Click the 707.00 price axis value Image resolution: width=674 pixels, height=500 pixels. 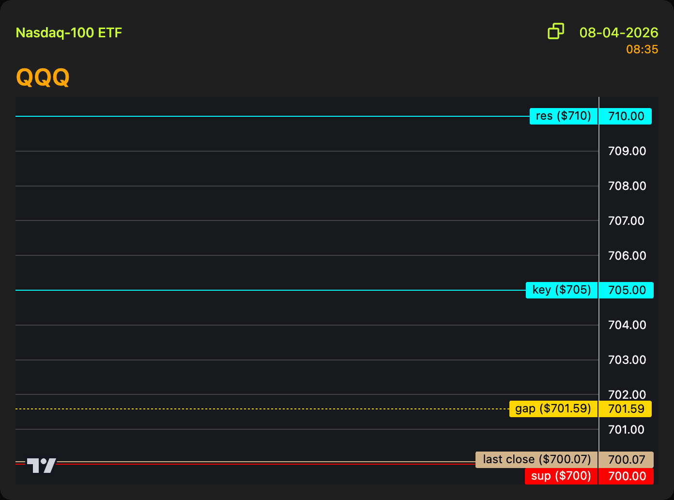pos(626,221)
